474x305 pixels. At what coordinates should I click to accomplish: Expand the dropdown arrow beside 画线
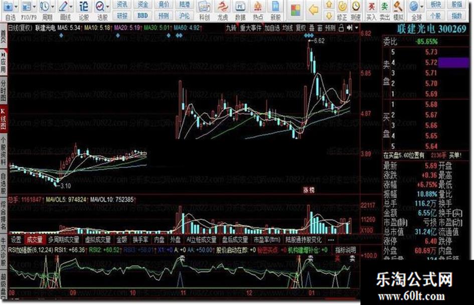click(71, 7)
